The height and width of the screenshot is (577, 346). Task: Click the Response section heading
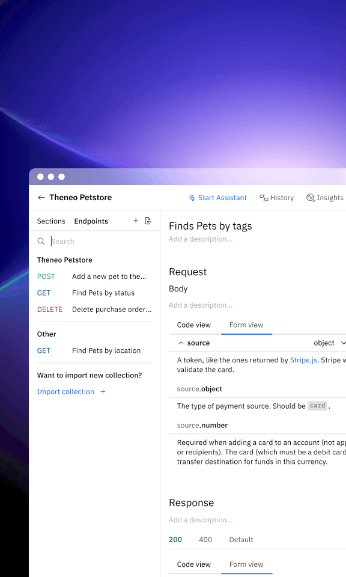click(191, 503)
